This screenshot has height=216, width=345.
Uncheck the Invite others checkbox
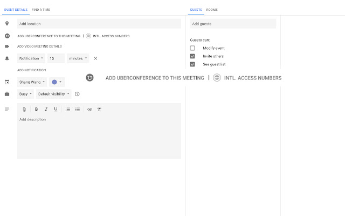coord(192,56)
